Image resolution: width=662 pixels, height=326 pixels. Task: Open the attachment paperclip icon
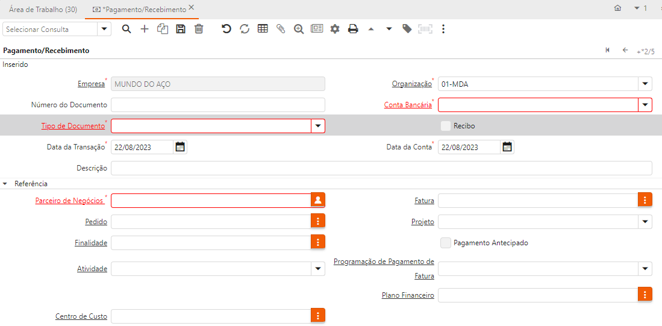(281, 29)
